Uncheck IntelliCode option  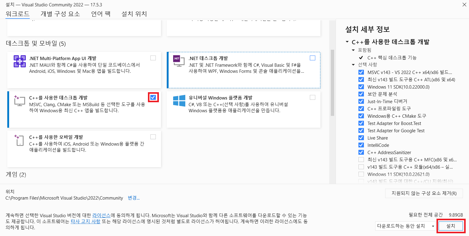[361, 145]
